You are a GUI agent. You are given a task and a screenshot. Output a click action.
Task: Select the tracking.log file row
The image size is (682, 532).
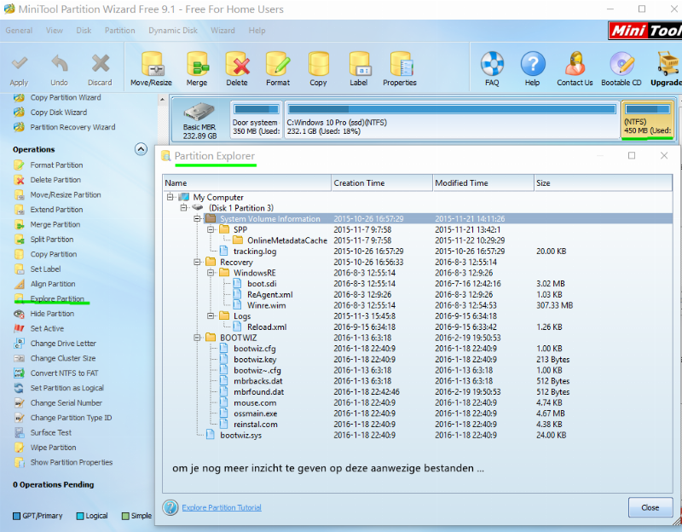[418, 251]
